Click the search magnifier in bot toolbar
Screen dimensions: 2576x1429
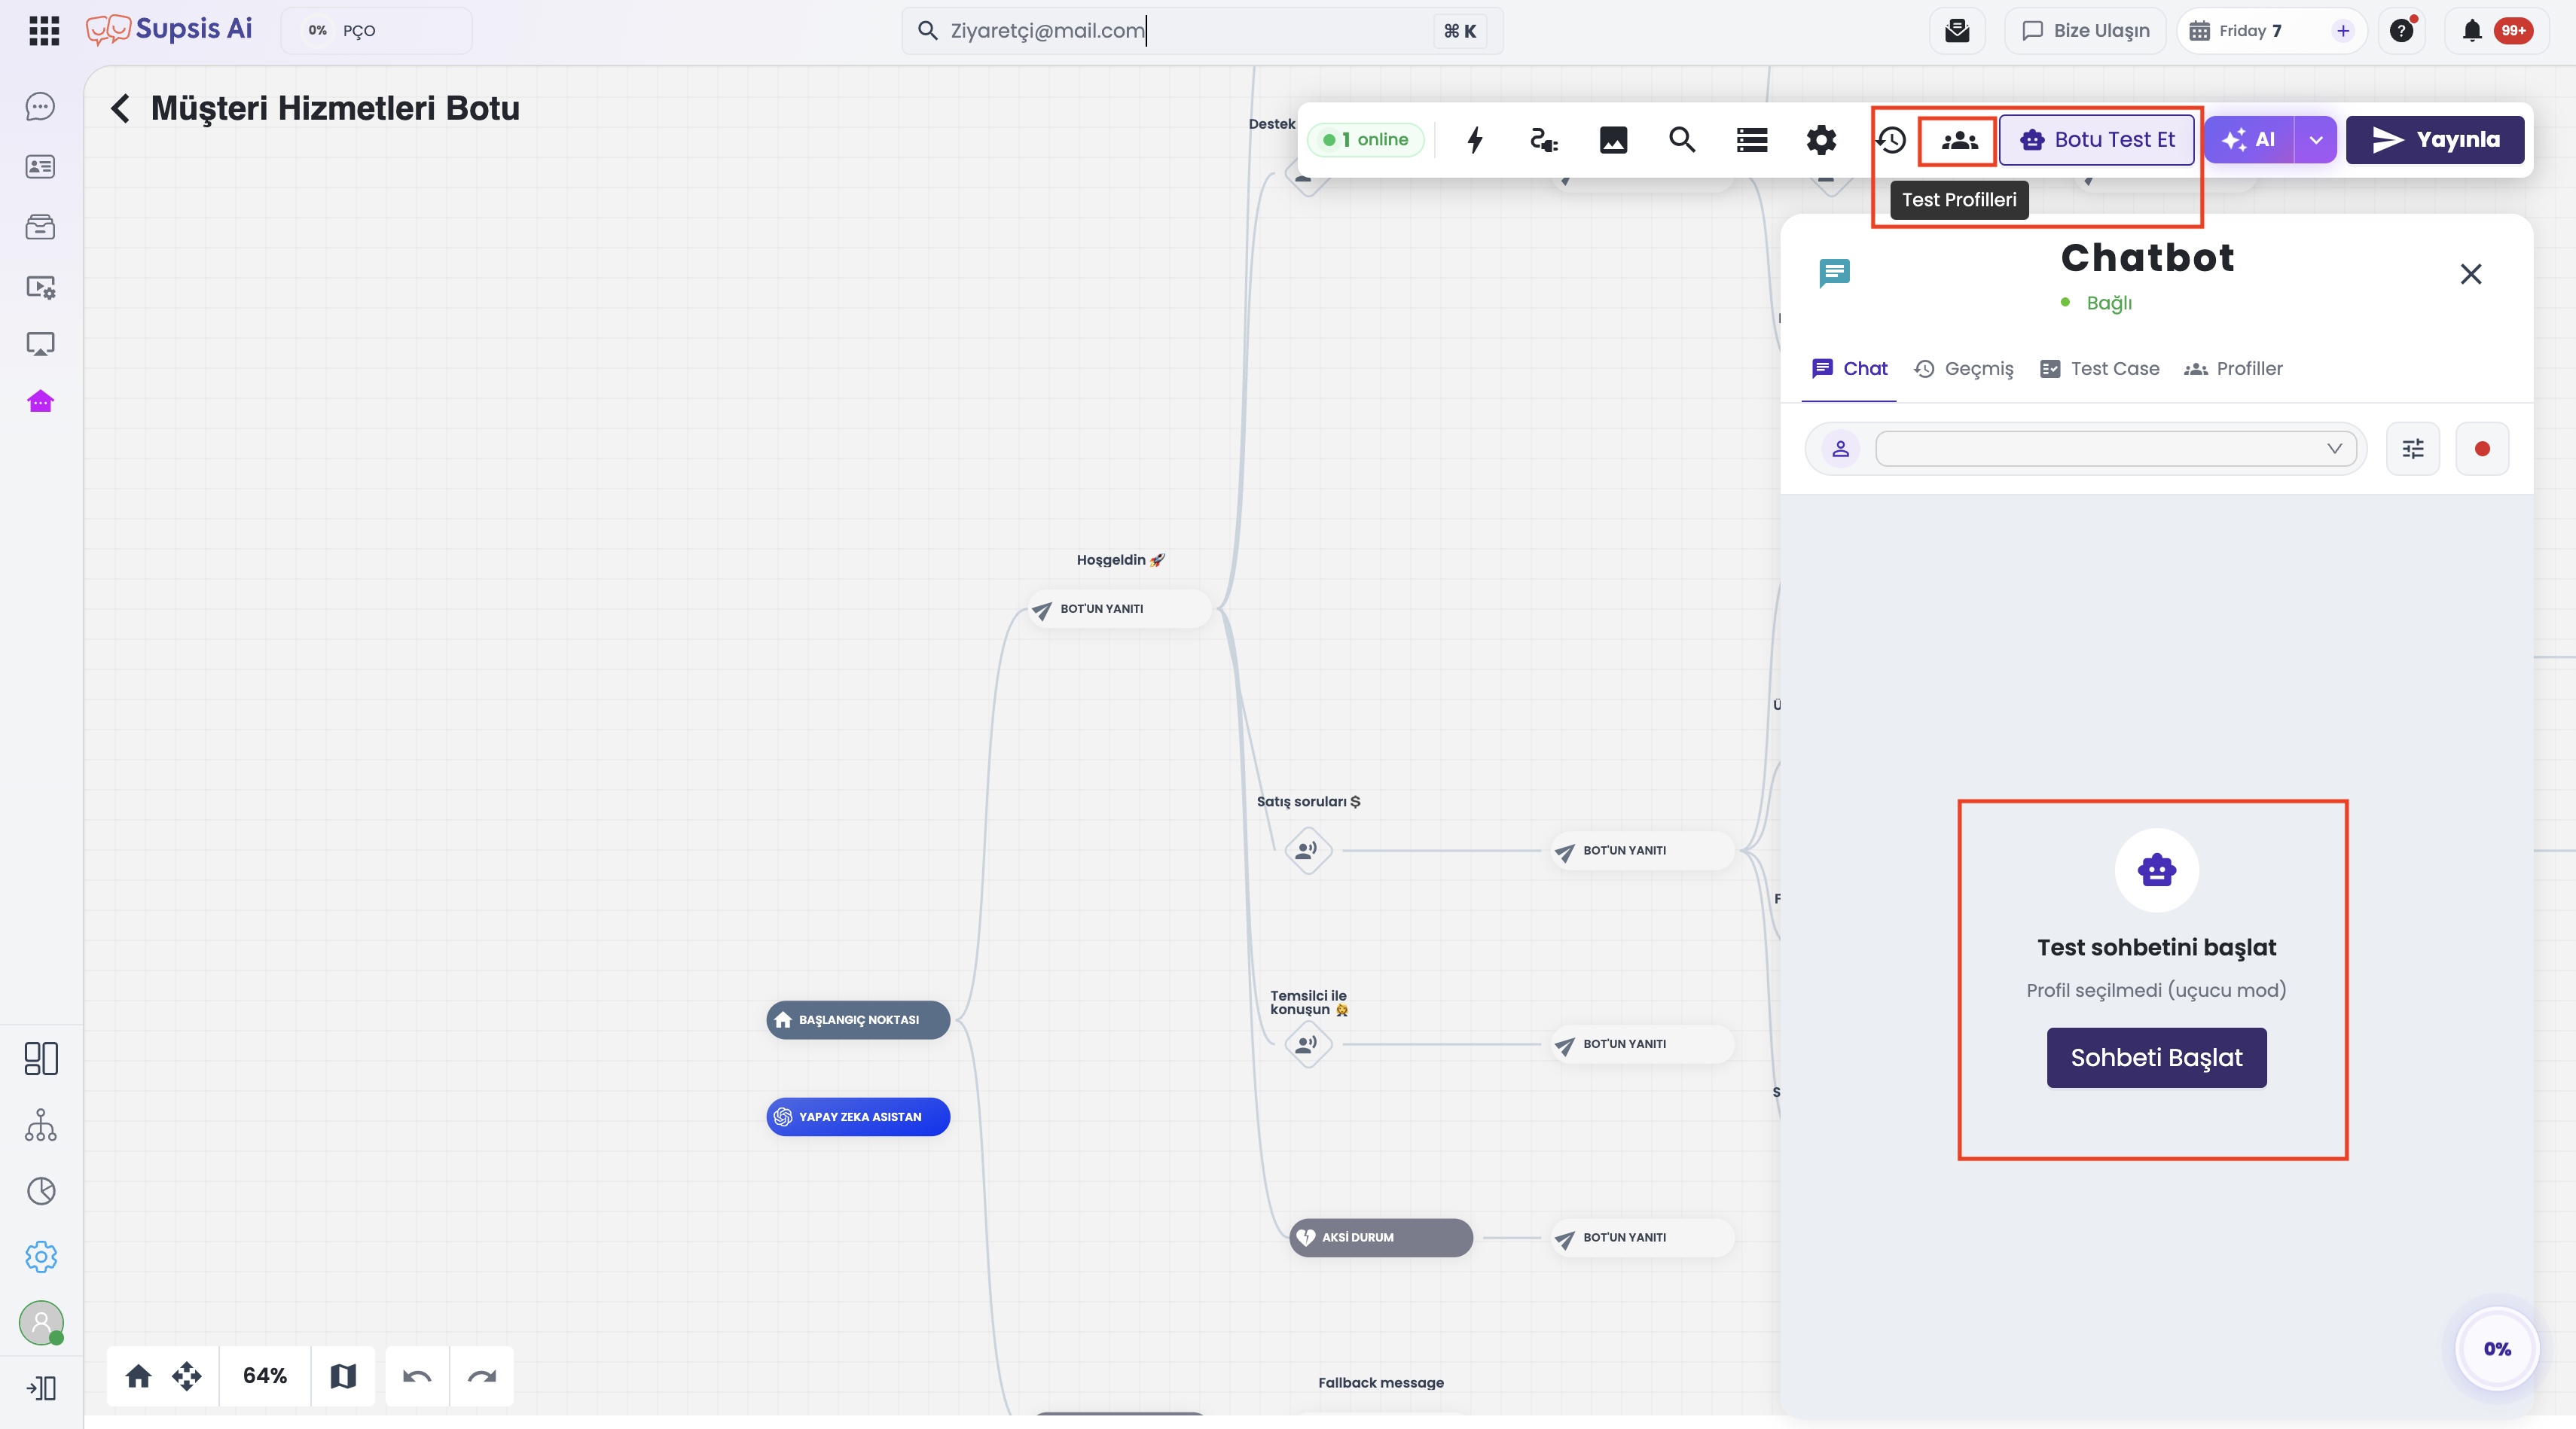pos(1682,140)
